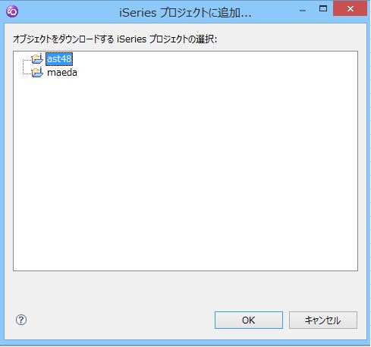Select the maeda project name
The image size is (371, 347).
tap(62, 73)
